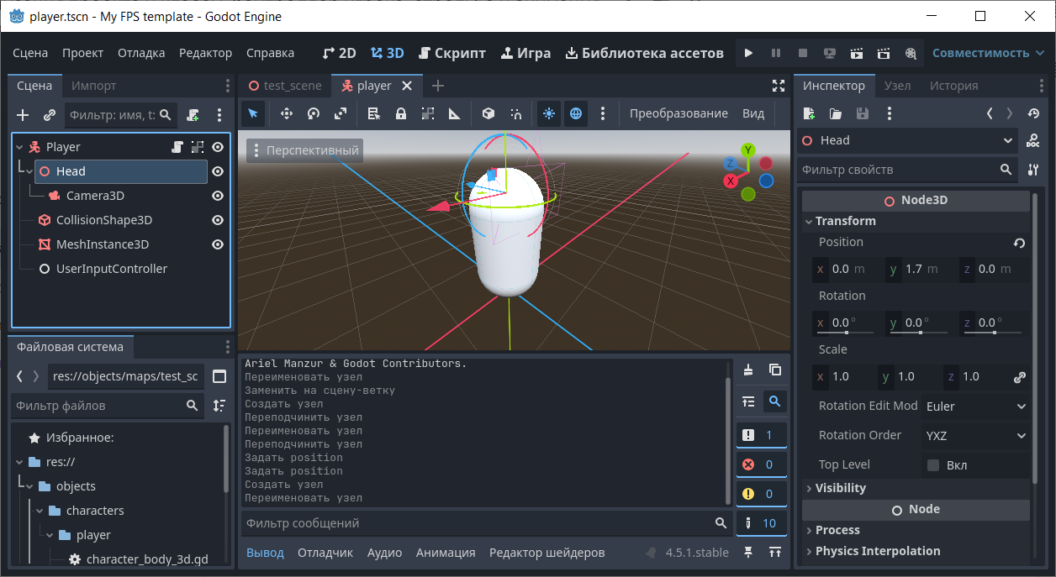Reset Position property with revert arrow

pyautogui.click(x=1019, y=243)
